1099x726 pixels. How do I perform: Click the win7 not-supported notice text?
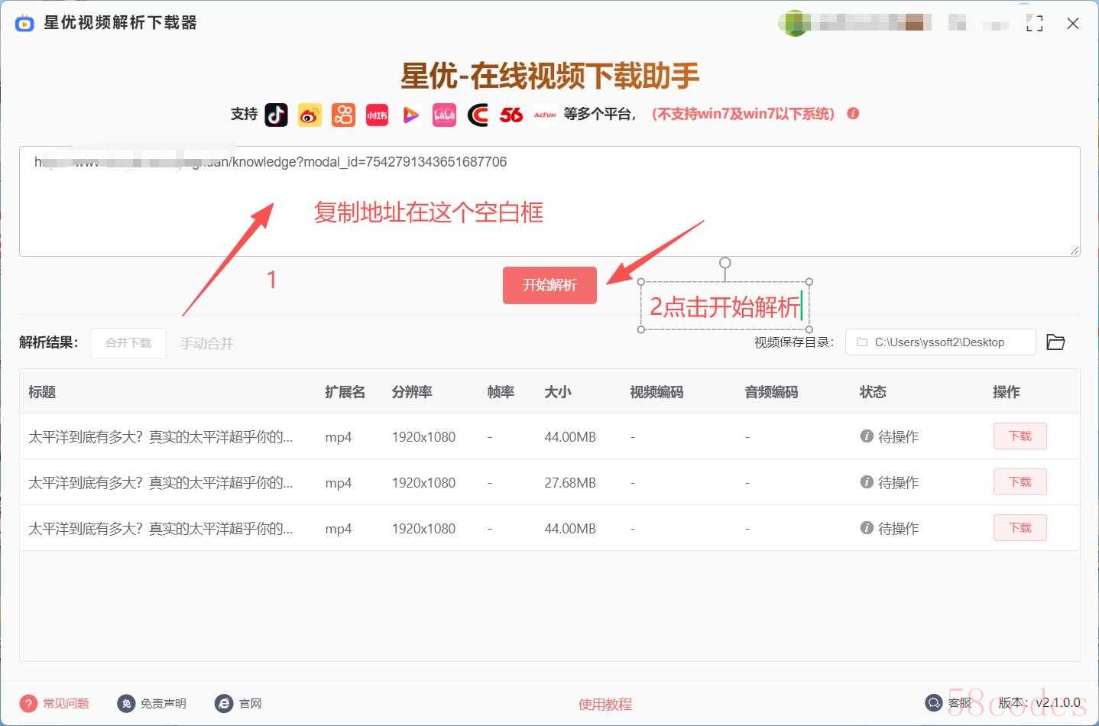(744, 114)
